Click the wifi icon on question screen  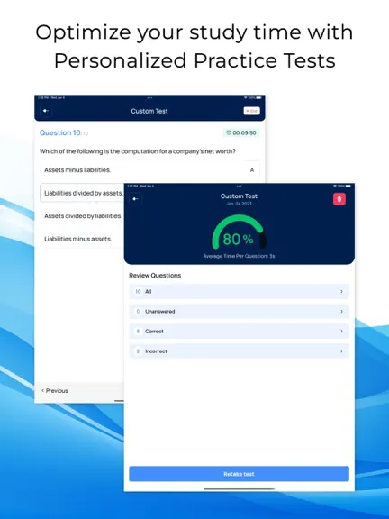[246, 97]
